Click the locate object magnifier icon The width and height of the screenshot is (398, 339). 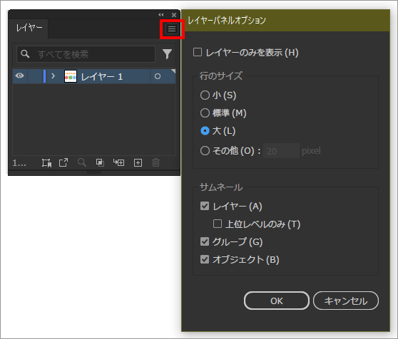point(82,162)
